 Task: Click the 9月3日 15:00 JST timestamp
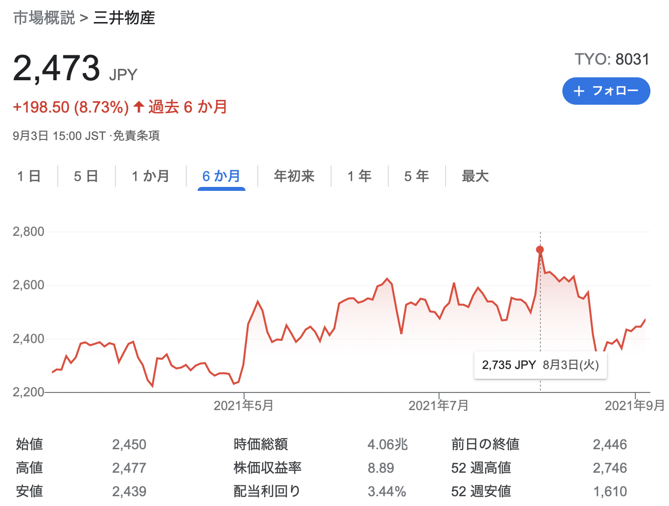59,136
